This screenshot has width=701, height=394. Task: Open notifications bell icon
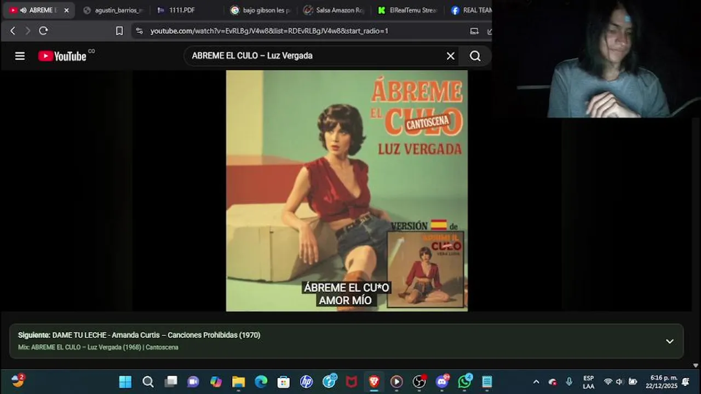click(x=685, y=381)
